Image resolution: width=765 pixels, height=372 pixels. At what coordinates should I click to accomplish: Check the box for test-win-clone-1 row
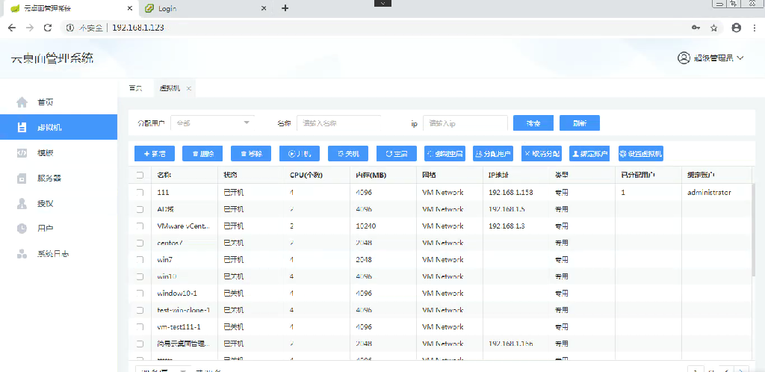point(140,310)
